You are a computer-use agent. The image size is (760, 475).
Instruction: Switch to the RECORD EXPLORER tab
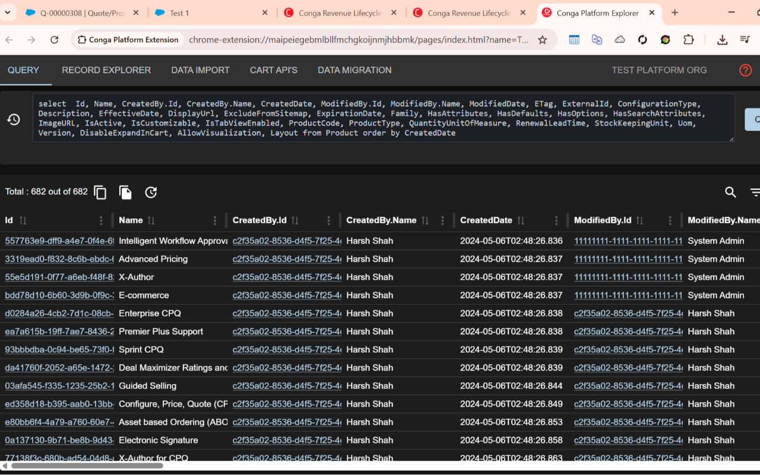tap(106, 70)
